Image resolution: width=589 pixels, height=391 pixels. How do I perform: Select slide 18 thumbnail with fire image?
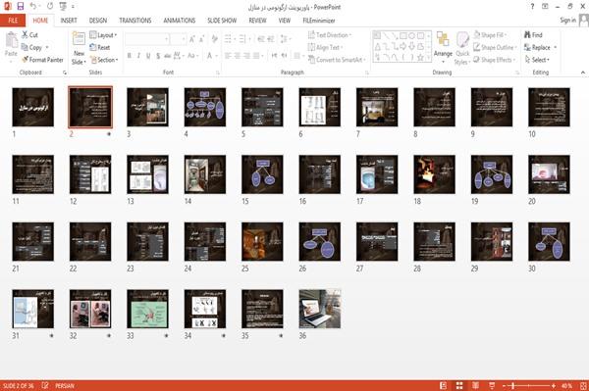coord(434,174)
